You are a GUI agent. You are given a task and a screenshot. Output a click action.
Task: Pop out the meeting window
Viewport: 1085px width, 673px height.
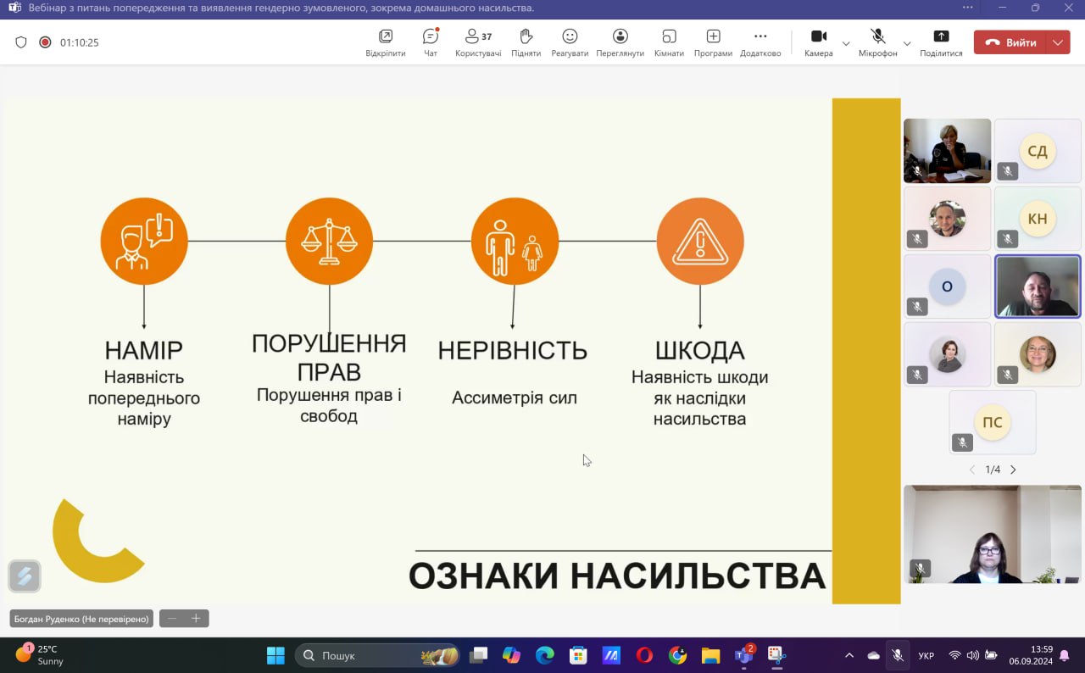[x=386, y=42]
